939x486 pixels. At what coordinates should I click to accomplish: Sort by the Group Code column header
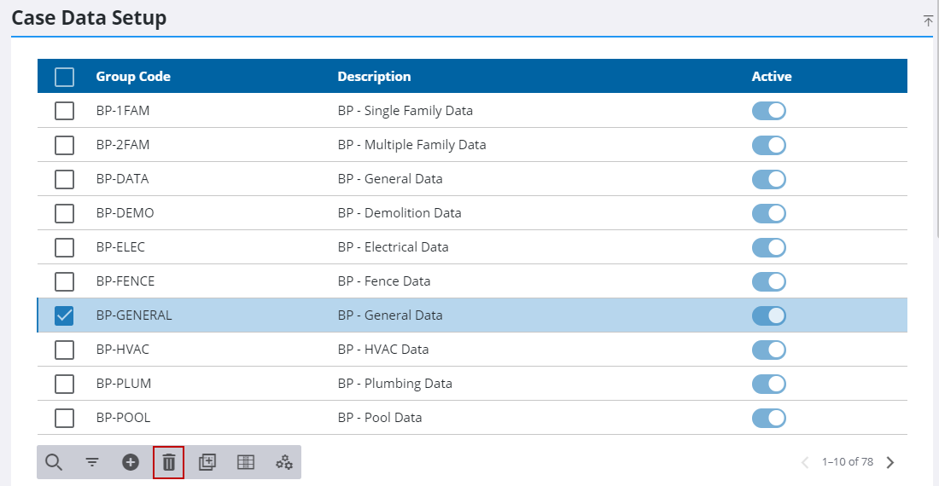point(133,77)
